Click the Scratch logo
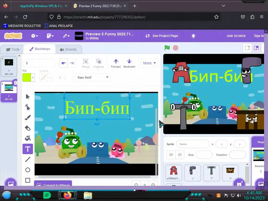This screenshot has width=268, height=201. coord(13,36)
